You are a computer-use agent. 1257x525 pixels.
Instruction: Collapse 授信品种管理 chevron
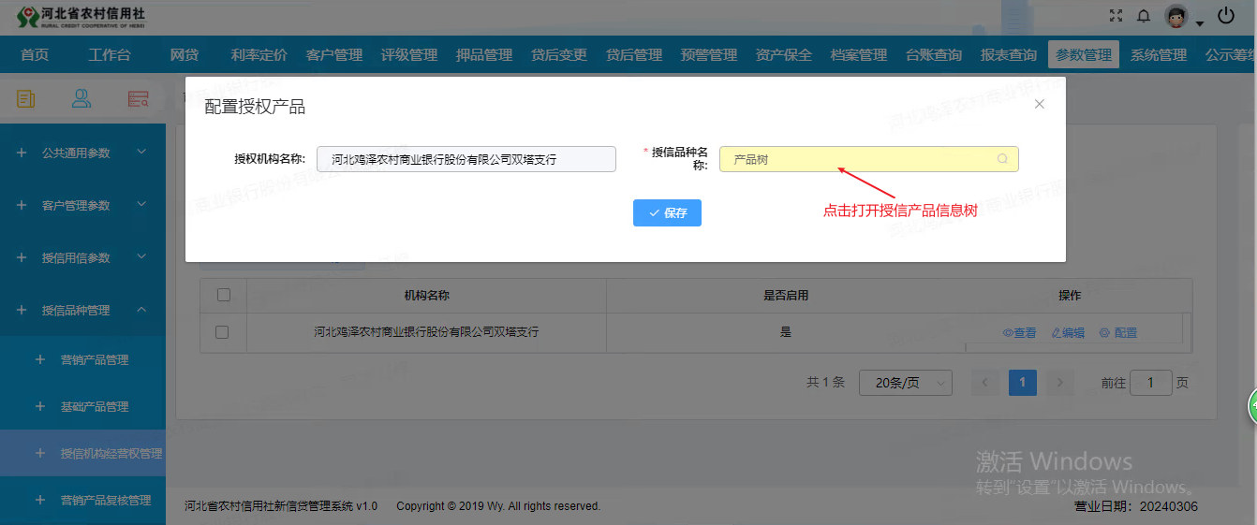(x=141, y=309)
